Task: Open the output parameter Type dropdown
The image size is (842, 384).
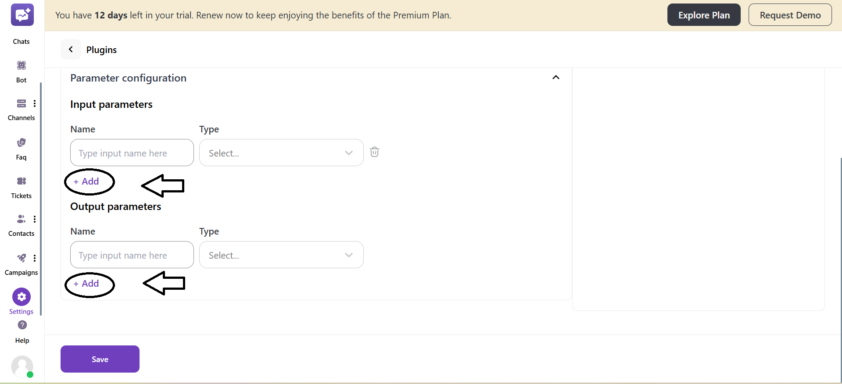Action: coord(281,255)
